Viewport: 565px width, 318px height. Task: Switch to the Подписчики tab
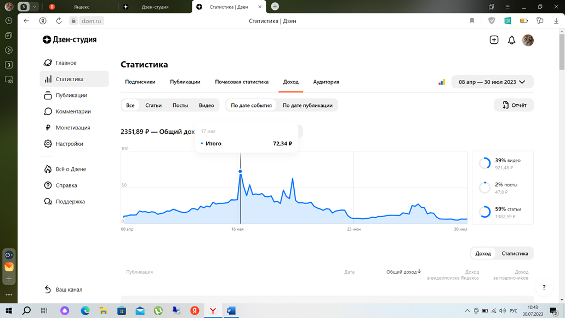(x=140, y=82)
